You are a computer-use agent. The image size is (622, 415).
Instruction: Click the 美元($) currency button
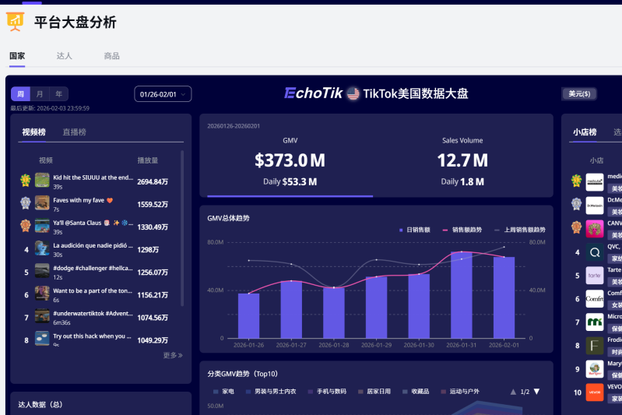click(x=579, y=94)
